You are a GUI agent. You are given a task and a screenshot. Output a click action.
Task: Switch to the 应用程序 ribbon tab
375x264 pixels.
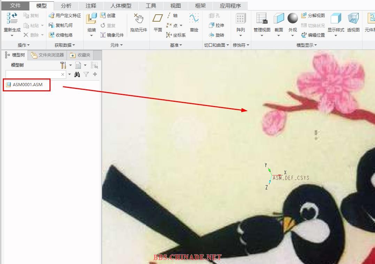pos(230,6)
